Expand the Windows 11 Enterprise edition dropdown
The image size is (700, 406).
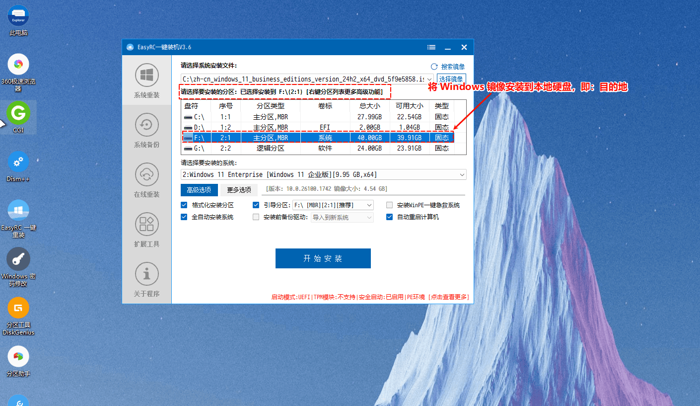[462, 174]
